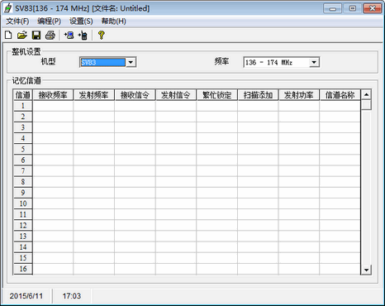Click the 信道名称 column header
The height and width of the screenshot is (306, 385).
[340, 95]
